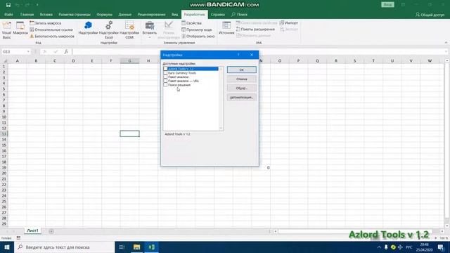Click the Обзор browse button
Image resolution: width=450 pixels, height=253 pixels.
click(x=242, y=88)
